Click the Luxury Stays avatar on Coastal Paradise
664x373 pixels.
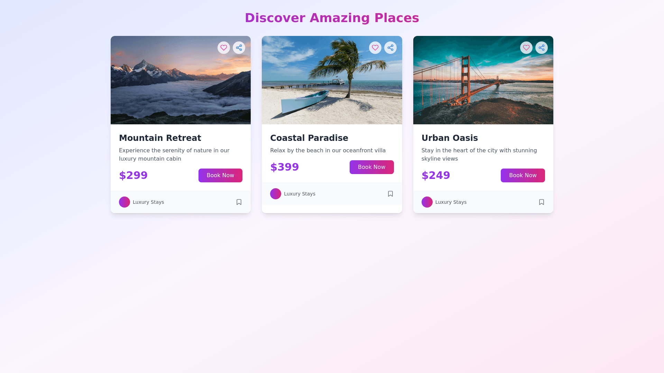click(x=276, y=194)
